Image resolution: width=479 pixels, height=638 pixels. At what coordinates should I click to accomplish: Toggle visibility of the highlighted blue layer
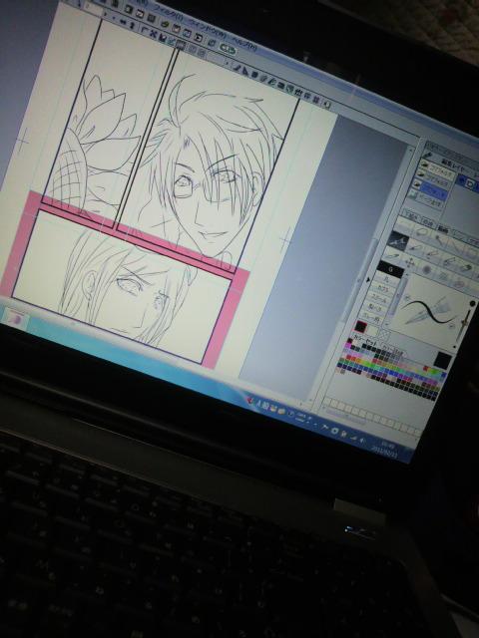click(417, 183)
